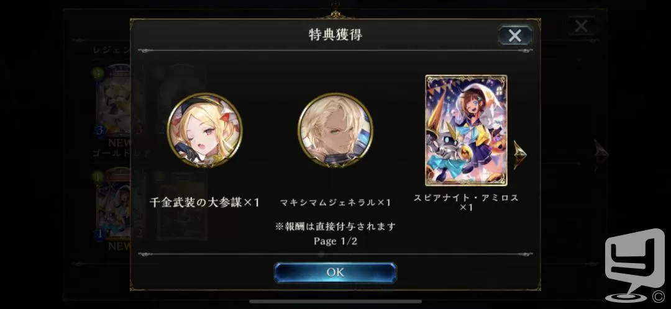Tap the スピアナイト・アミロス ×1 card label

click(x=466, y=202)
